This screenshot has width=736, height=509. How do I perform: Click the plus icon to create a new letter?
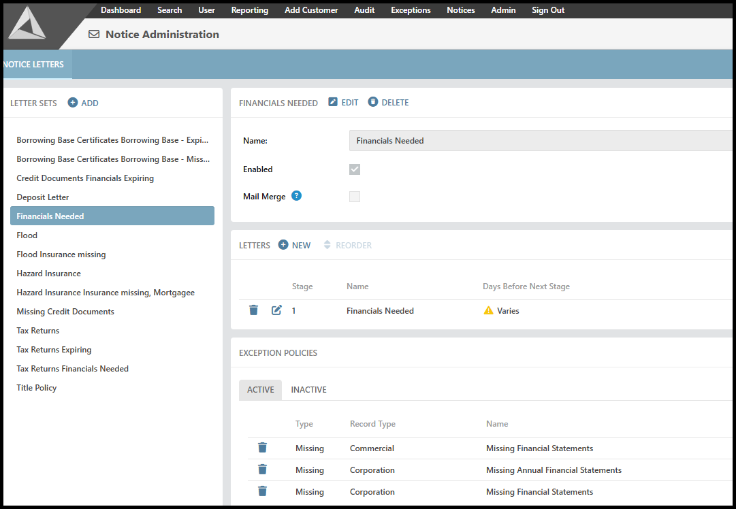283,245
